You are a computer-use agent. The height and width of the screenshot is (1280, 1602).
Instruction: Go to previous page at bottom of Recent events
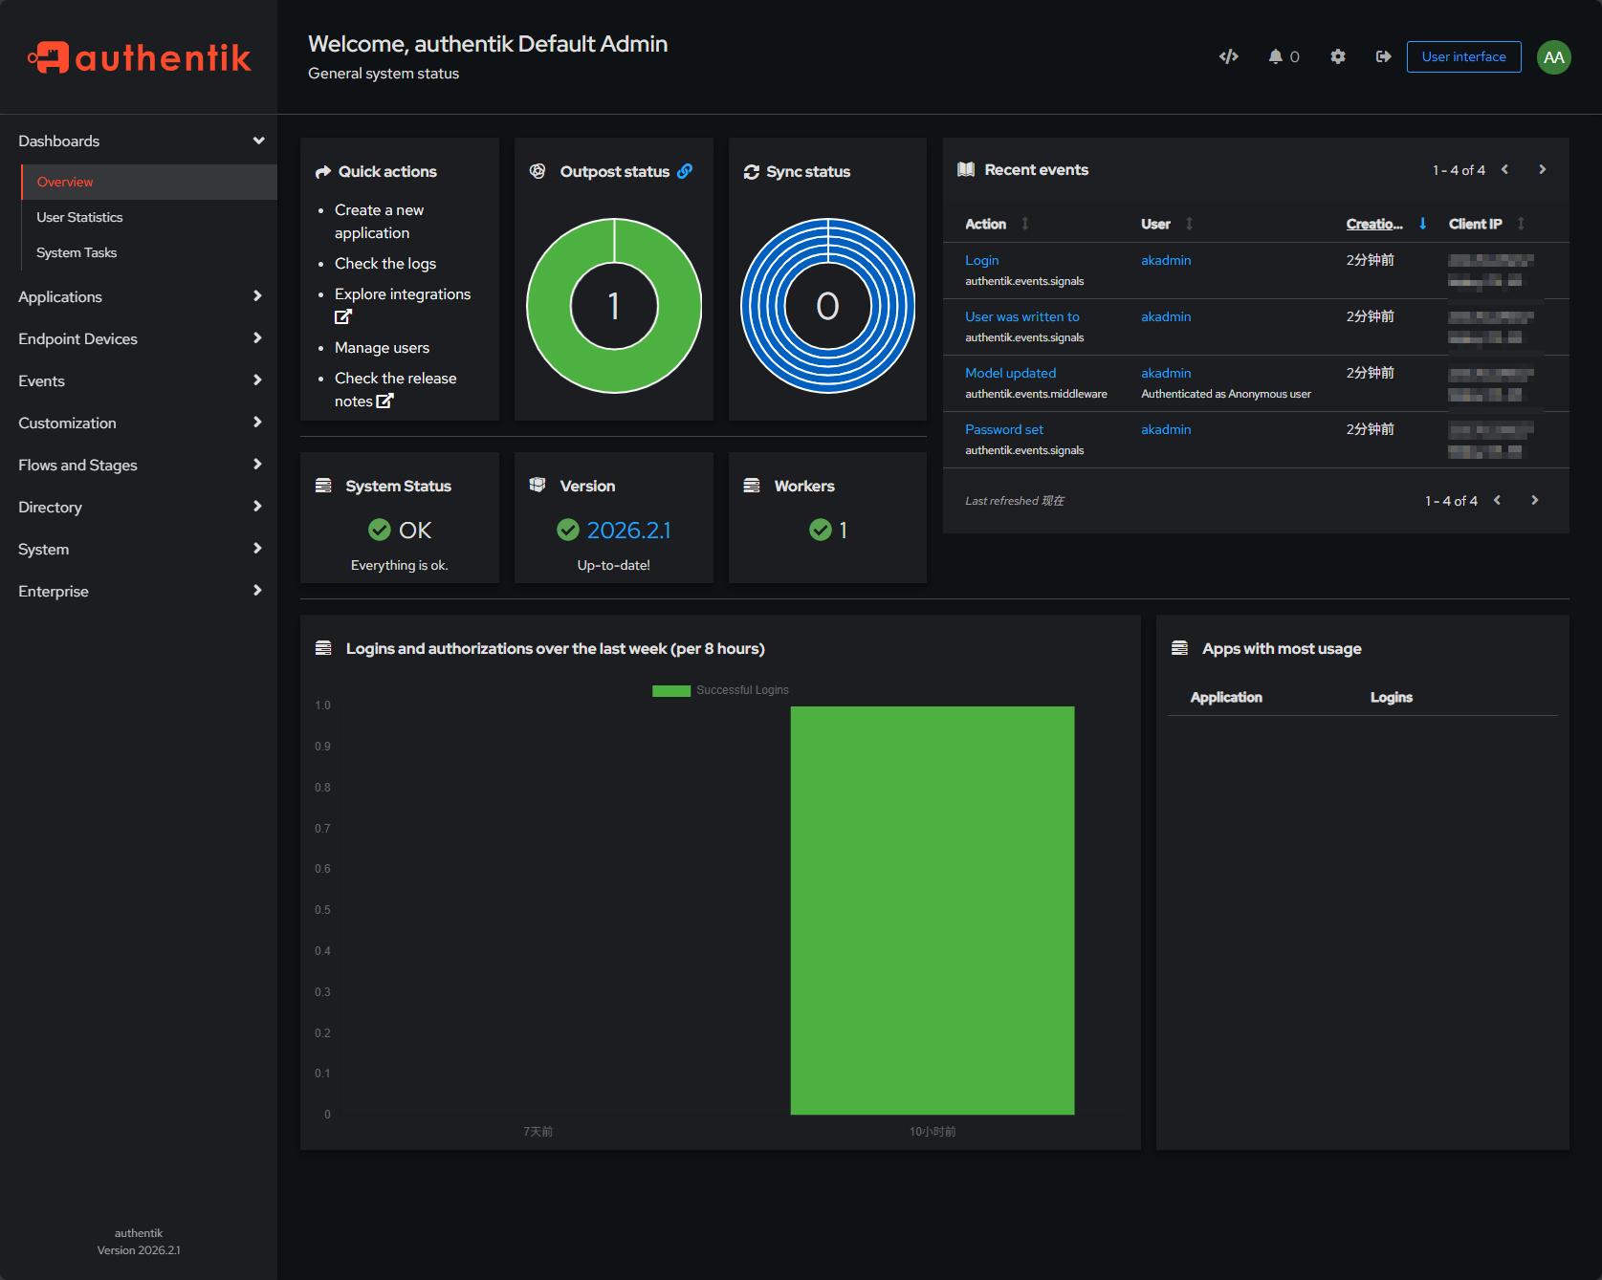[1497, 500]
